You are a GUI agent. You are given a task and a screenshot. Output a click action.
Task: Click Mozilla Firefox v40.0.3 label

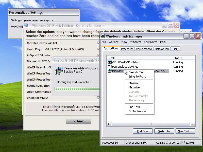(x=42, y=43)
